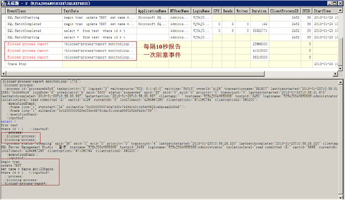Click the CPU column header
Viewport: 345px width, 200px height.
[x=217, y=11]
